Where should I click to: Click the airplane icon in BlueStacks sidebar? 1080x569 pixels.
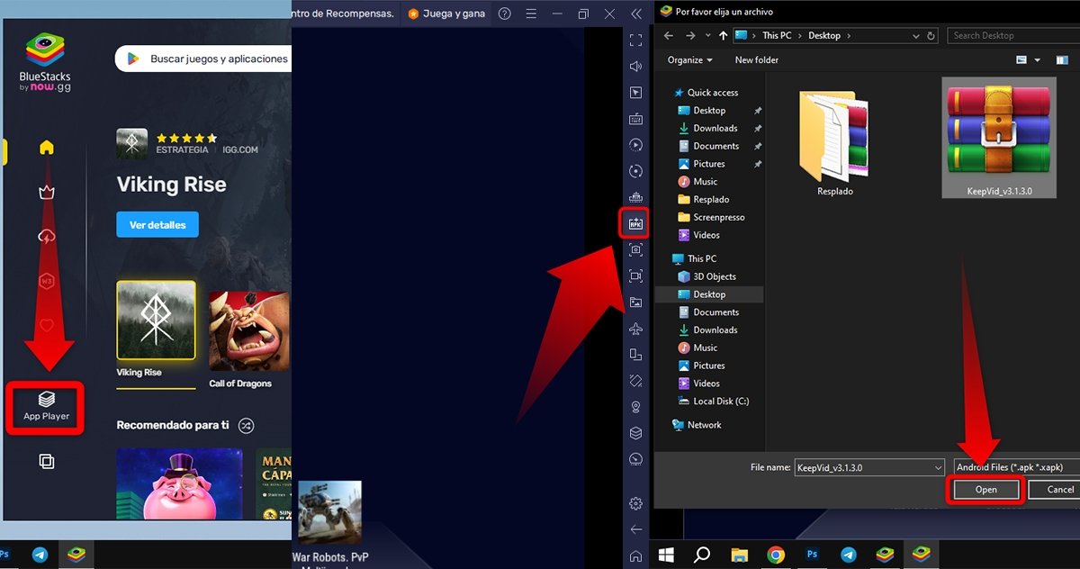(635, 329)
